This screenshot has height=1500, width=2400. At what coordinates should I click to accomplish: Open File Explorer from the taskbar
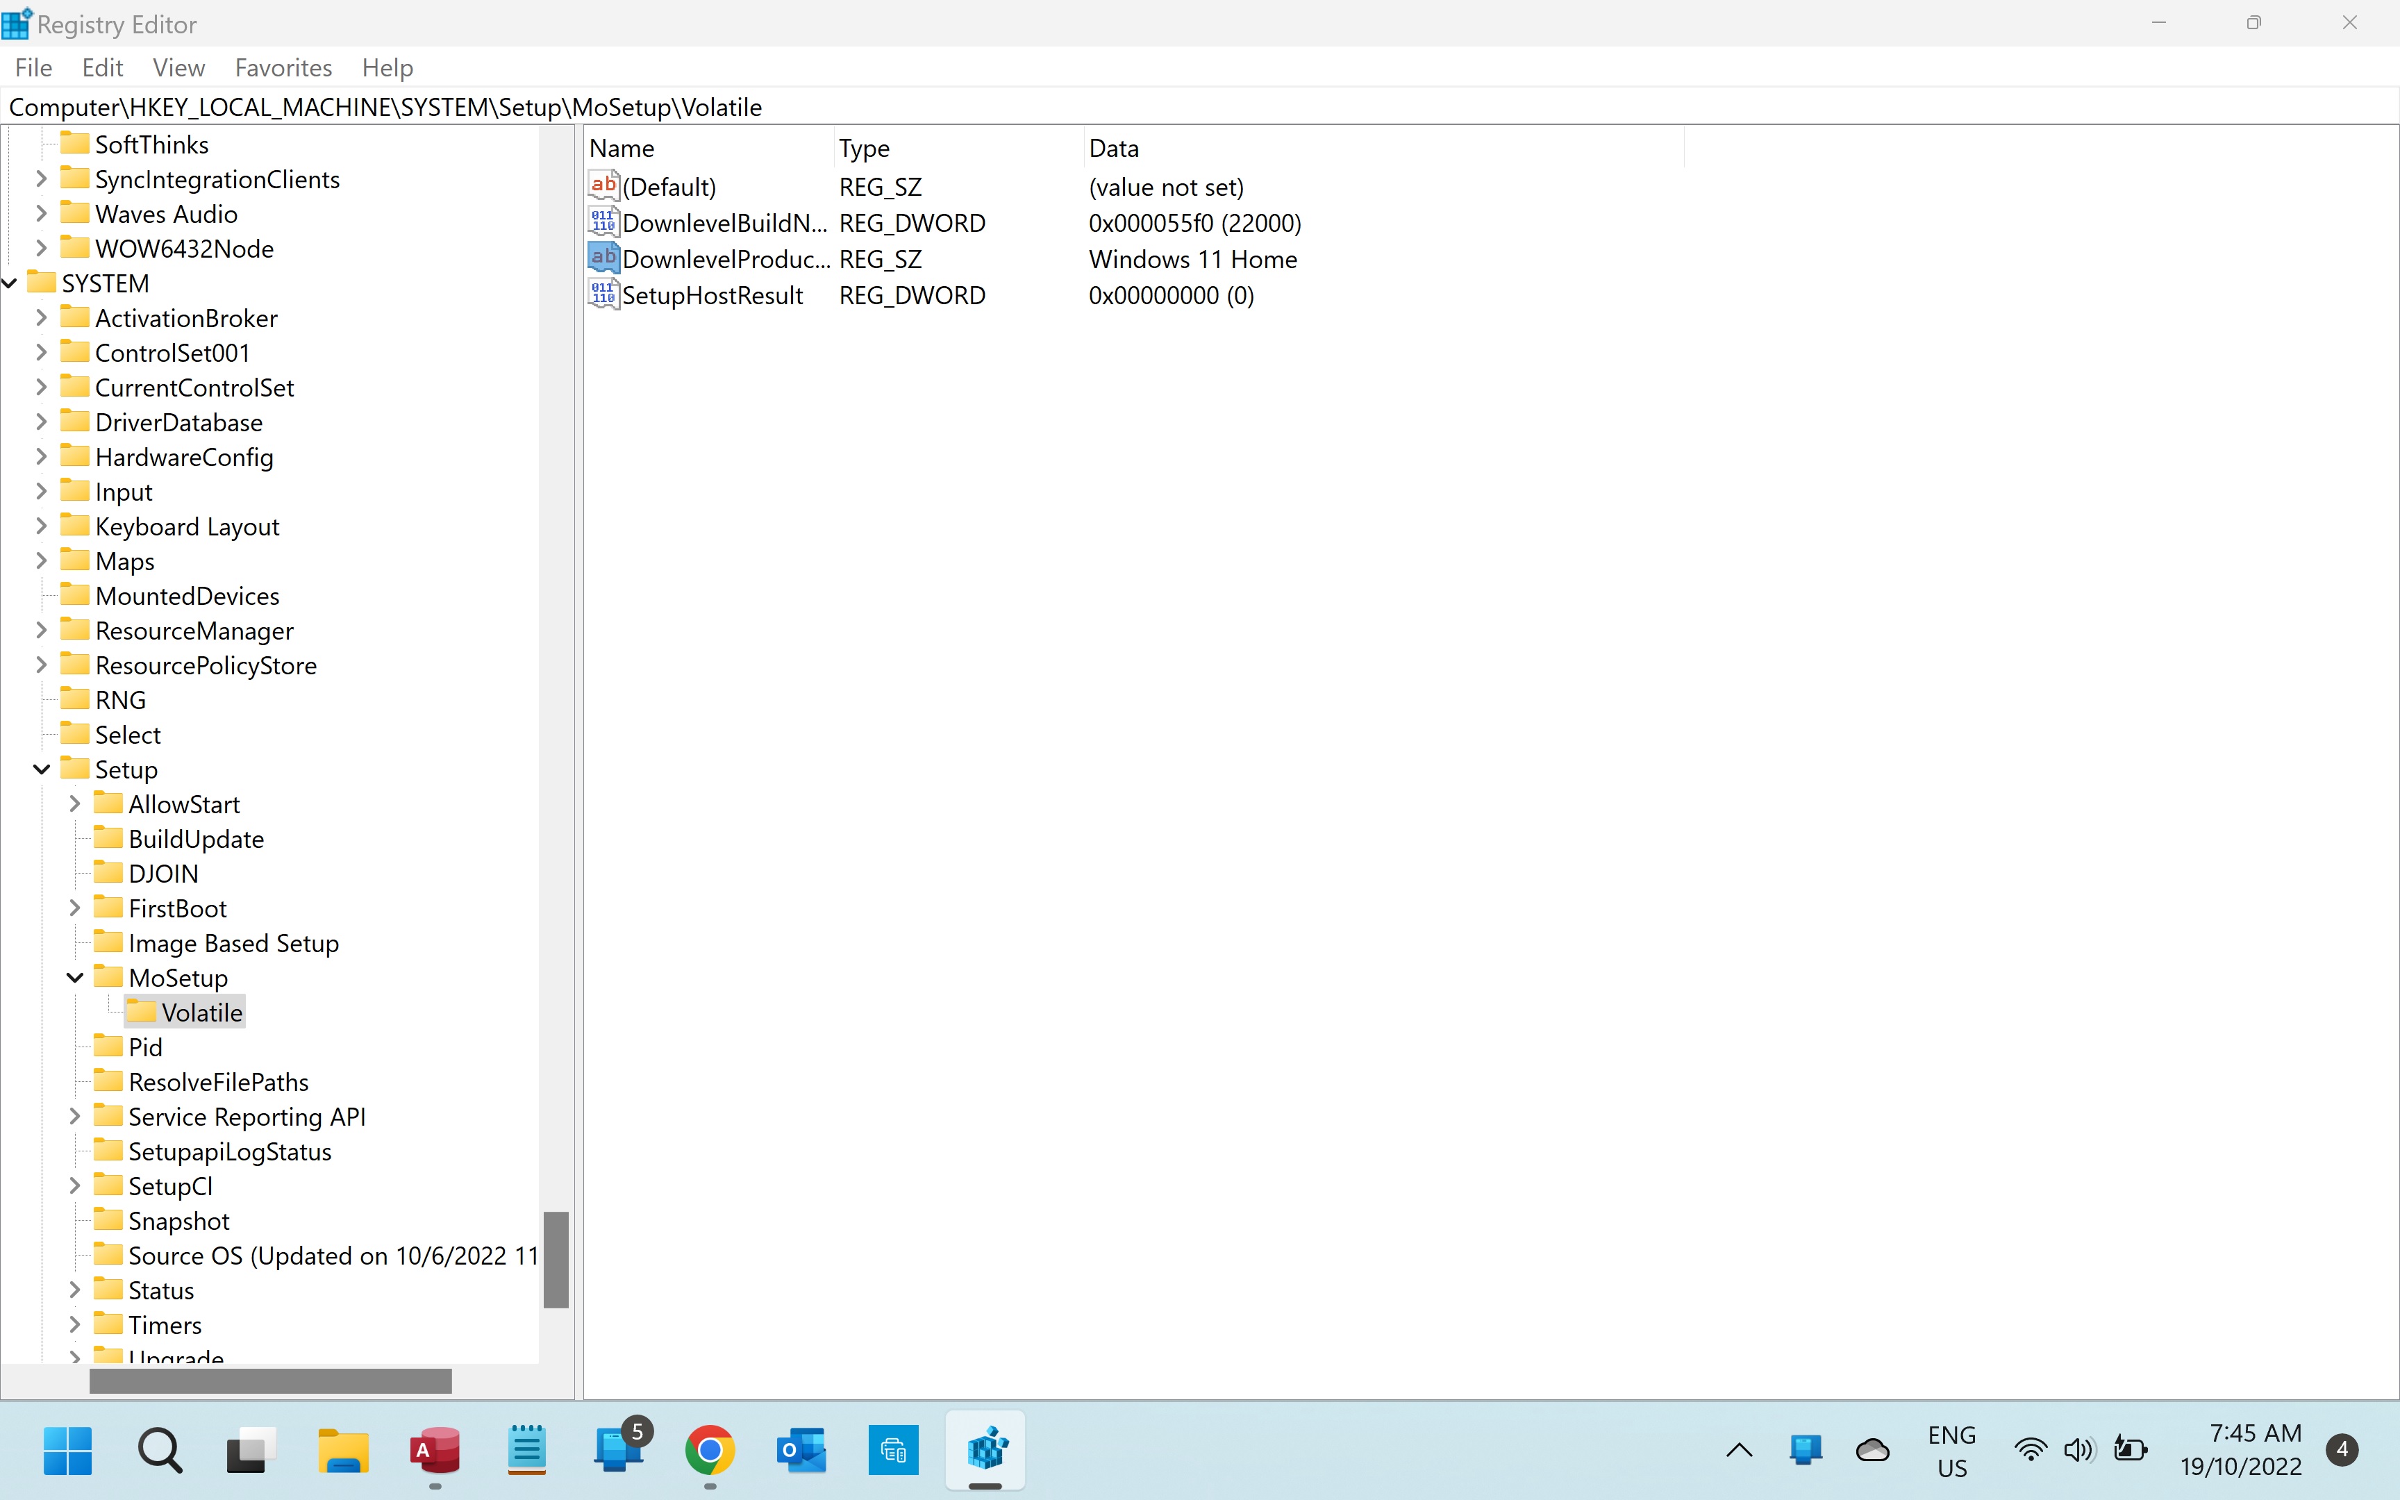tap(343, 1451)
